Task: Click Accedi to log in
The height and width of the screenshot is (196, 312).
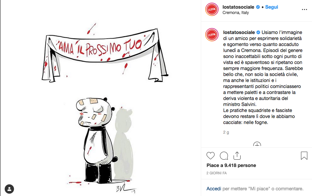Action: tap(214, 189)
